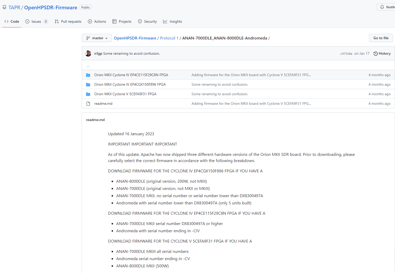Click the repository book icon beside TAPR
The height and width of the screenshot is (273, 395).
[4, 7]
